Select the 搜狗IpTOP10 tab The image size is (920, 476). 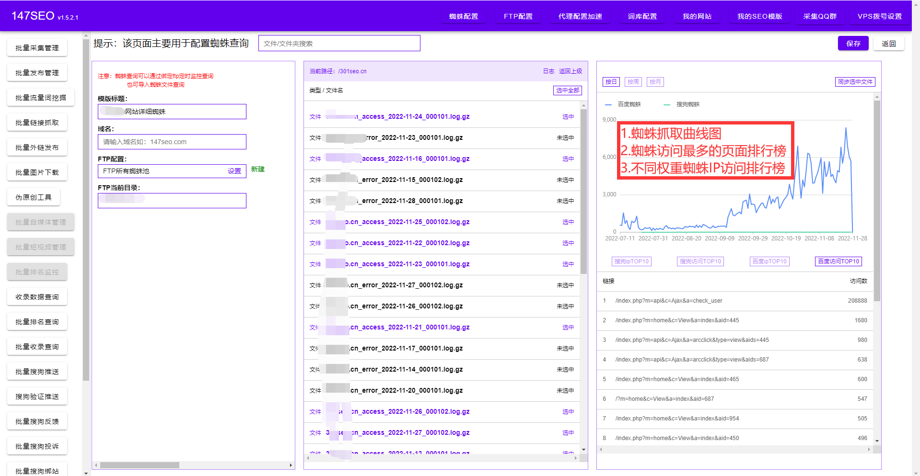631,261
